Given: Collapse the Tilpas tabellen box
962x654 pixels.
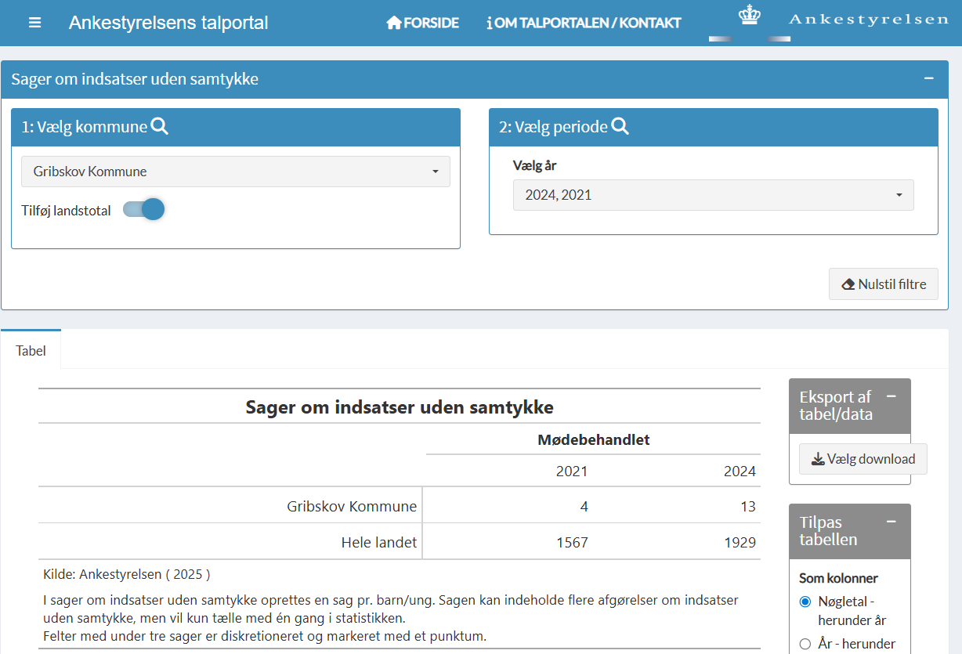Looking at the screenshot, I should pos(891,522).
